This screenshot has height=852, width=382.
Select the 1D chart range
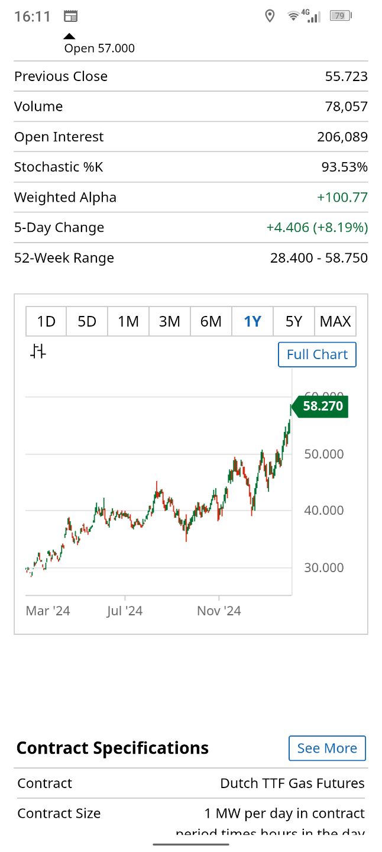(x=46, y=321)
